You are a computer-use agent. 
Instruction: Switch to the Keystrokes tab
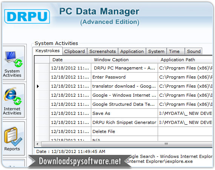48,51
